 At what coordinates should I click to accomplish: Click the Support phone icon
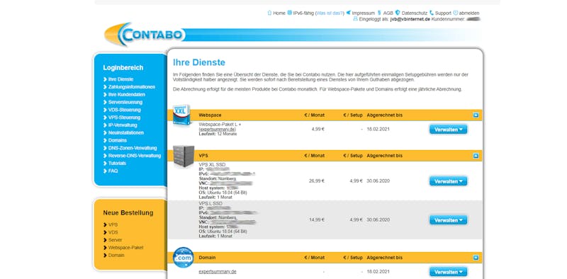click(x=432, y=13)
